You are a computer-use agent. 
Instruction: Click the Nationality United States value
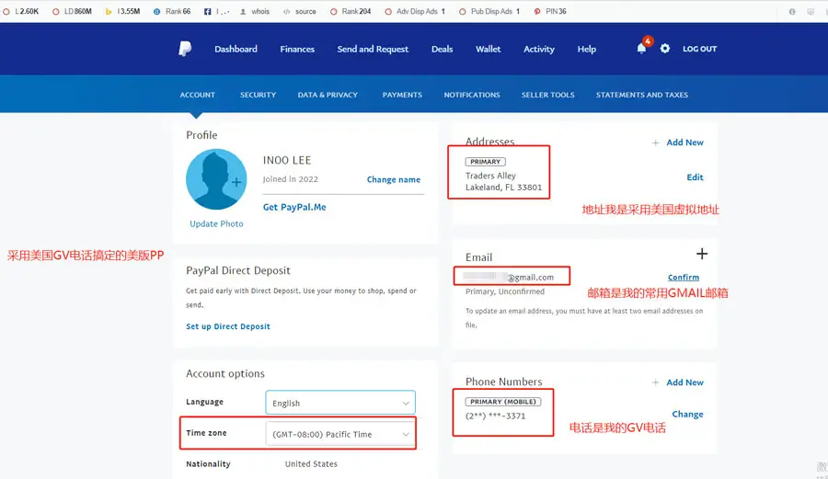[x=311, y=464]
